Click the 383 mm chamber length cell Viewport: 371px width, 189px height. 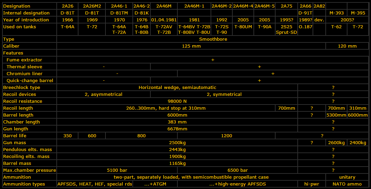tap(177, 122)
